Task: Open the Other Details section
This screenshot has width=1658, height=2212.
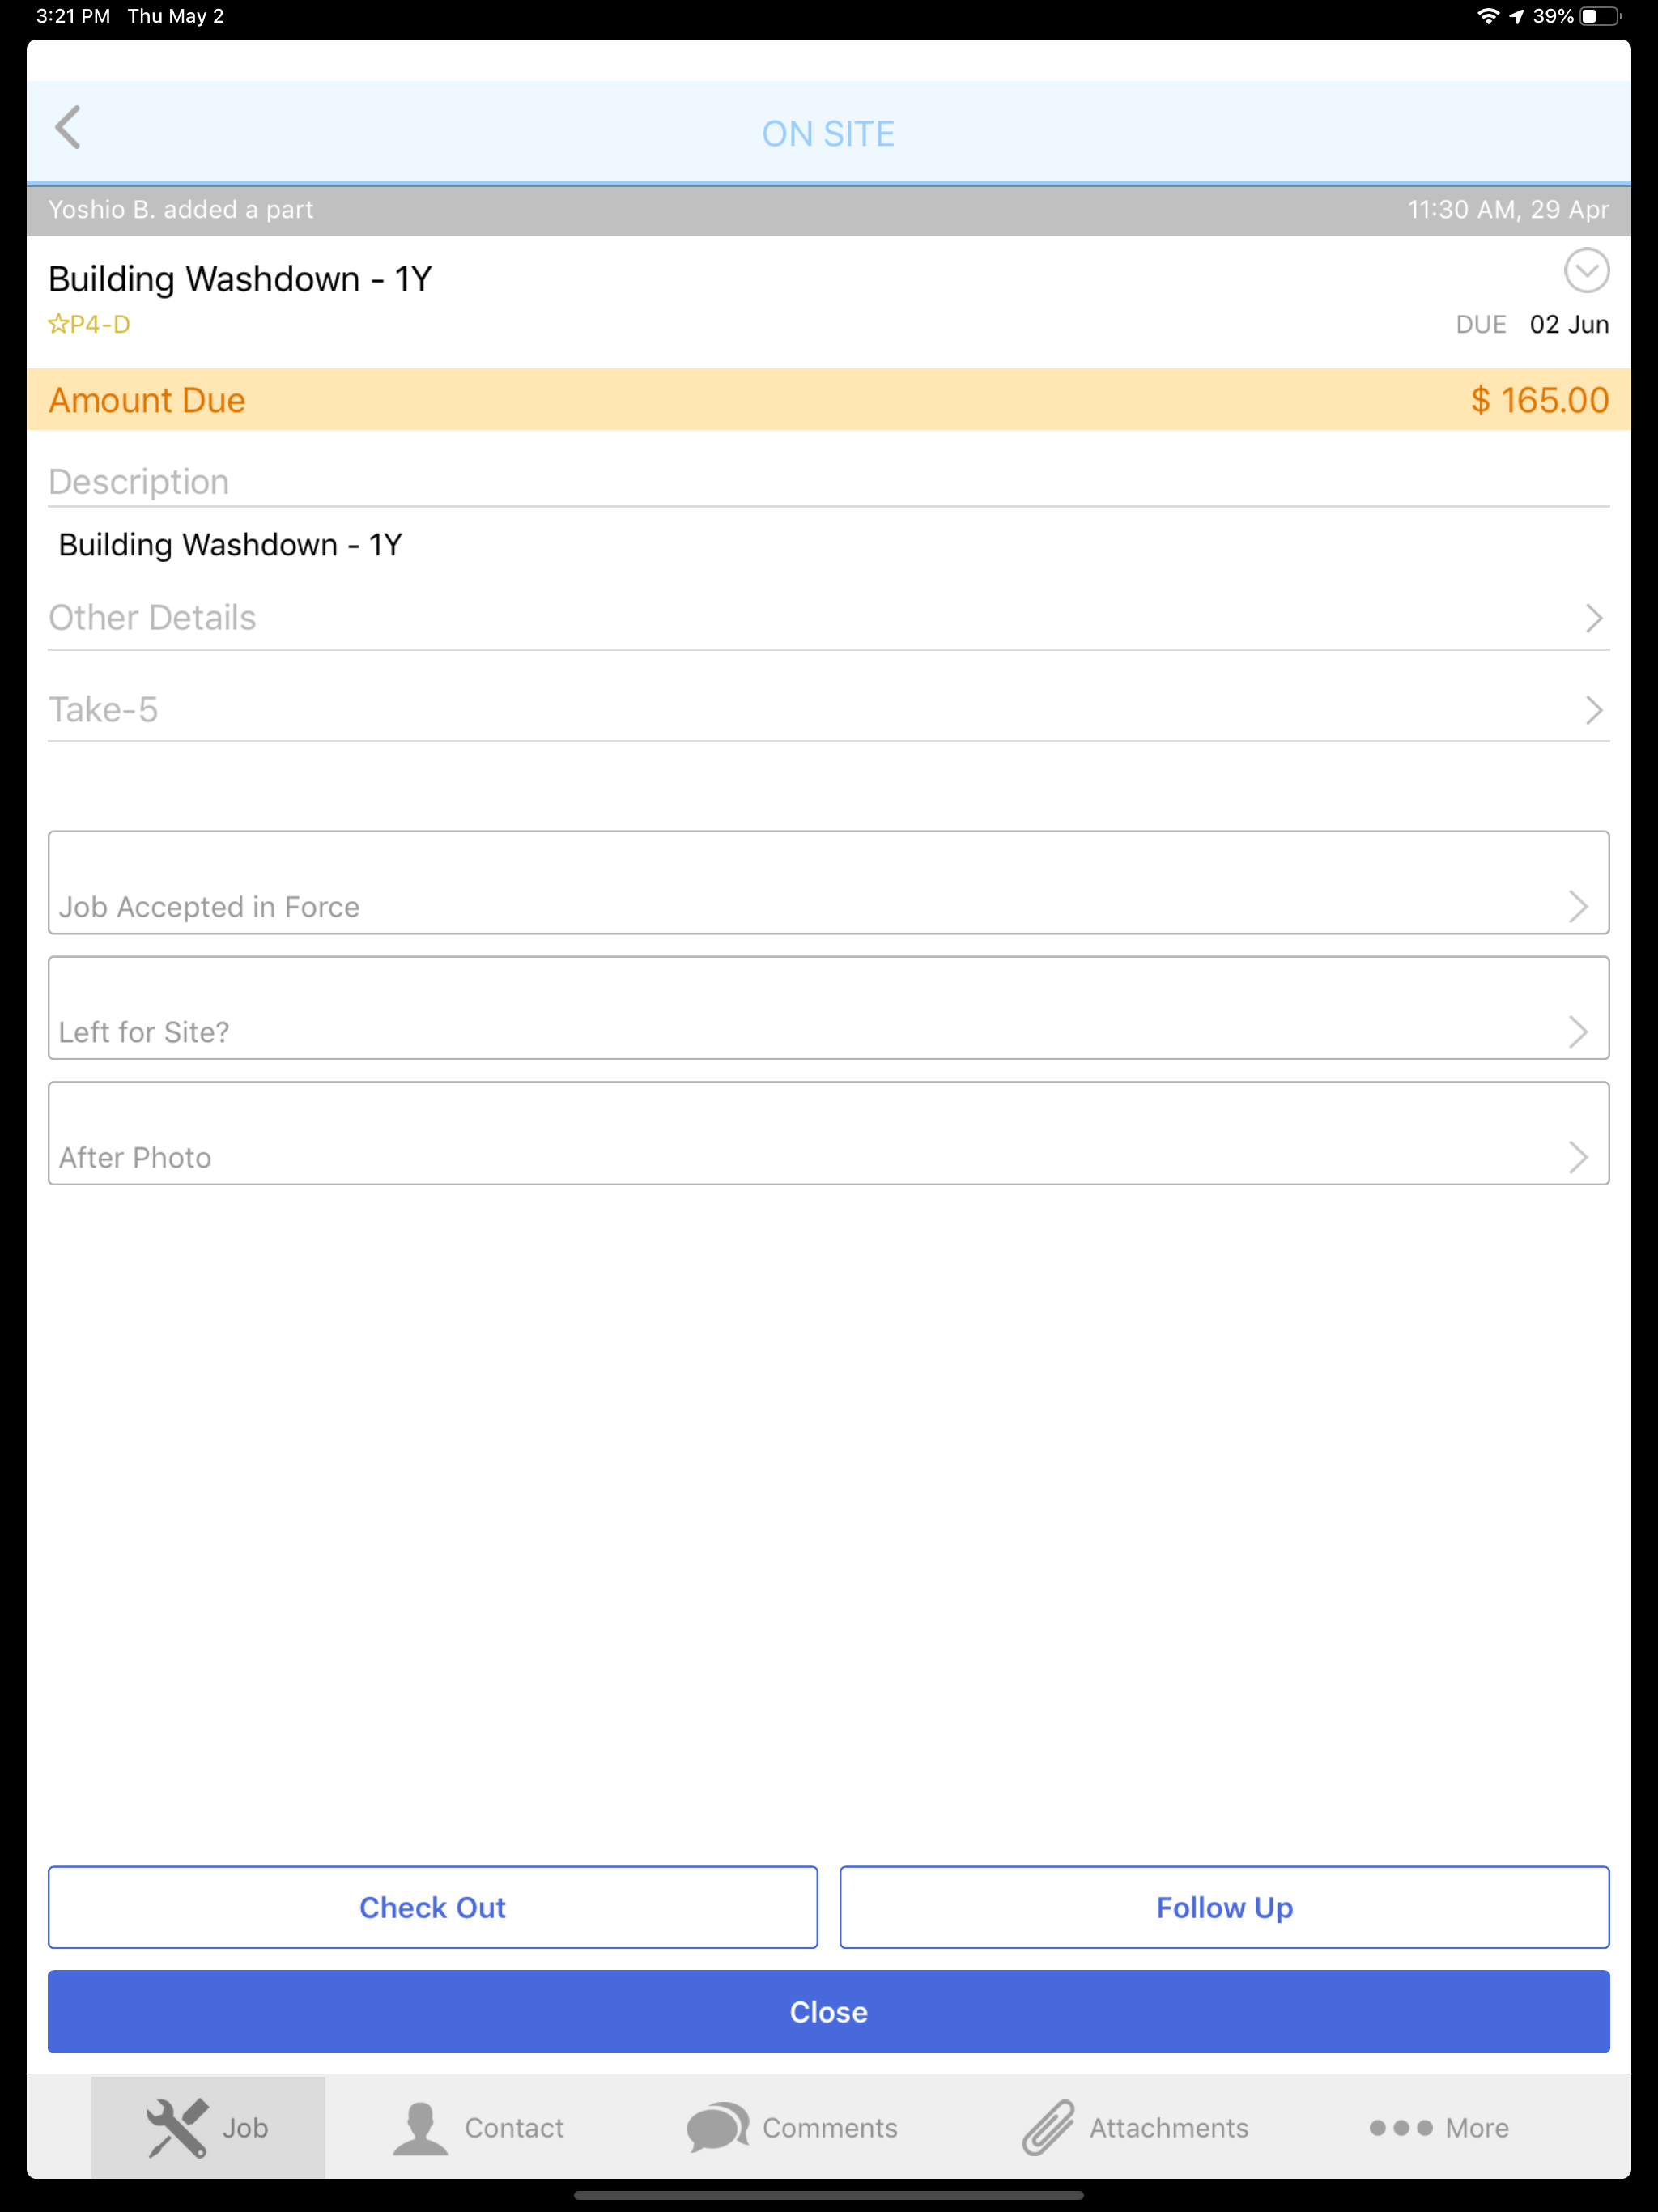Action: 828,618
